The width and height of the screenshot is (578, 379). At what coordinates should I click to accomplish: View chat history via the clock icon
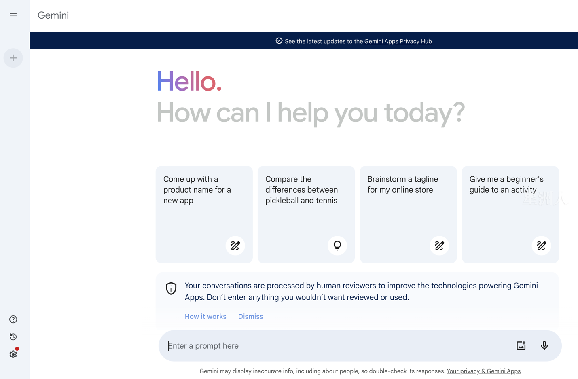pyautogui.click(x=13, y=337)
